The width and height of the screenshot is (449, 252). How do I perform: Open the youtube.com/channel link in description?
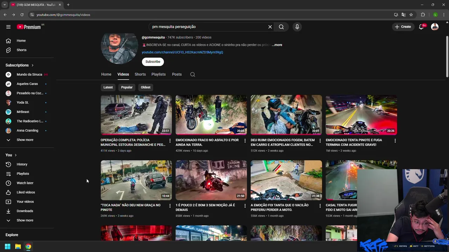[x=182, y=52]
